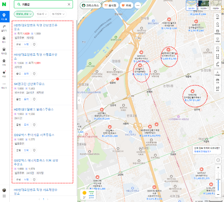Select results page 1

(x=44, y=199)
